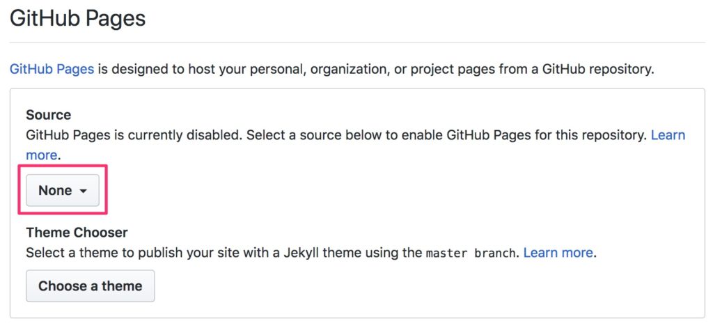Click the GitHub Pages page heading
The width and height of the screenshot is (713, 328).
pos(78,19)
